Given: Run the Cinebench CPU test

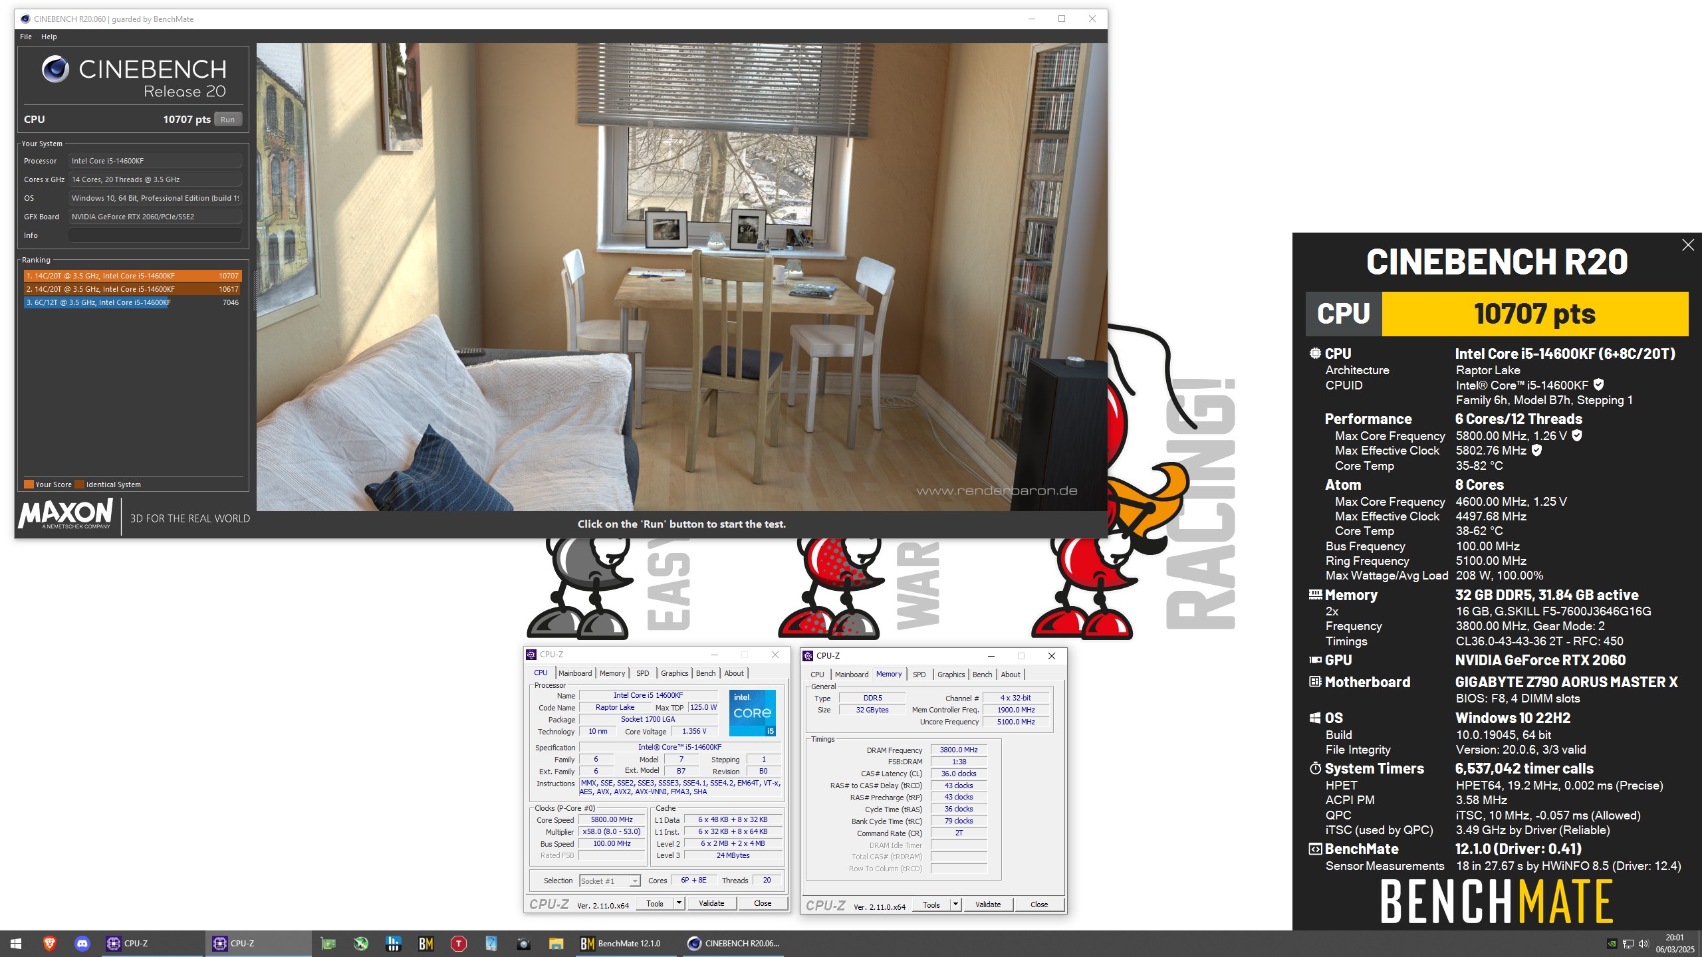Looking at the screenshot, I should point(227,120).
